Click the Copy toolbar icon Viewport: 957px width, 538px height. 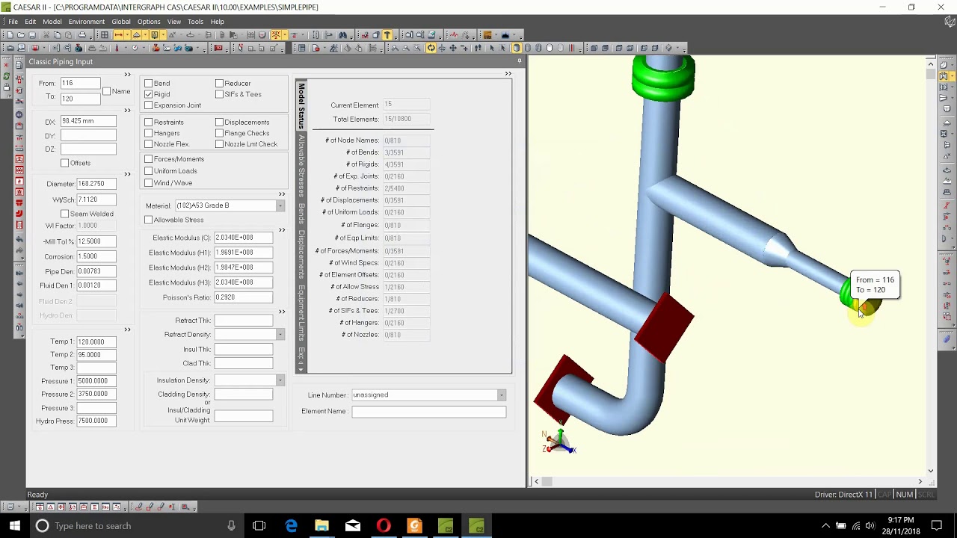[57, 35]
